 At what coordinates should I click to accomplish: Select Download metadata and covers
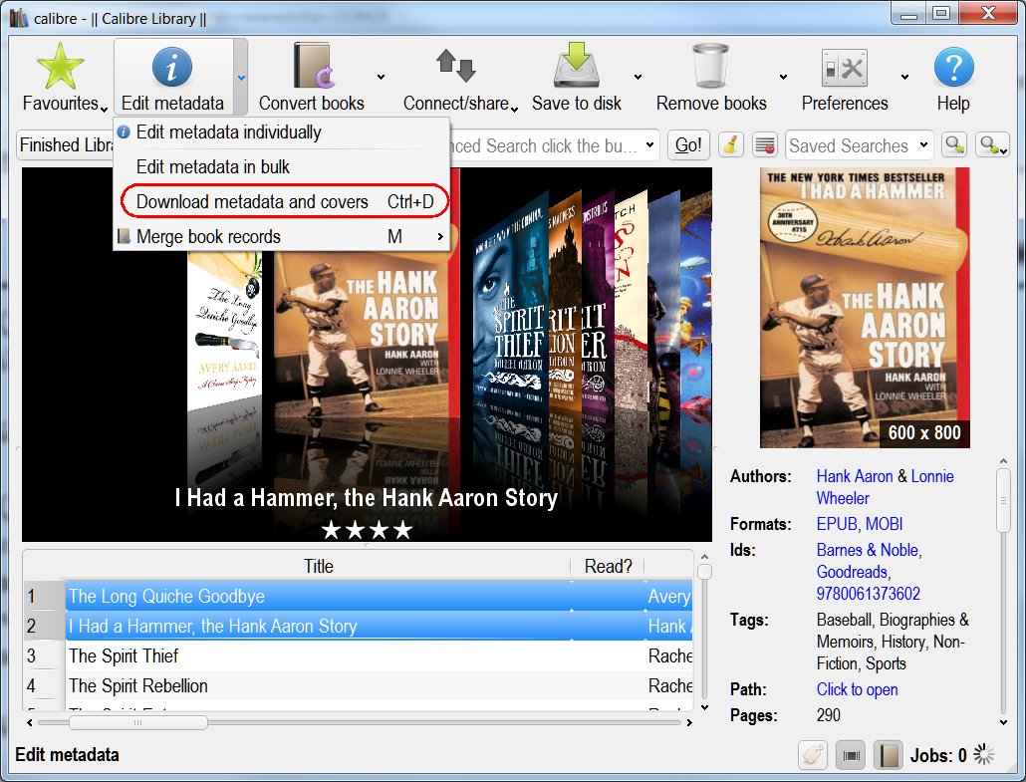(x=281, y=201)
